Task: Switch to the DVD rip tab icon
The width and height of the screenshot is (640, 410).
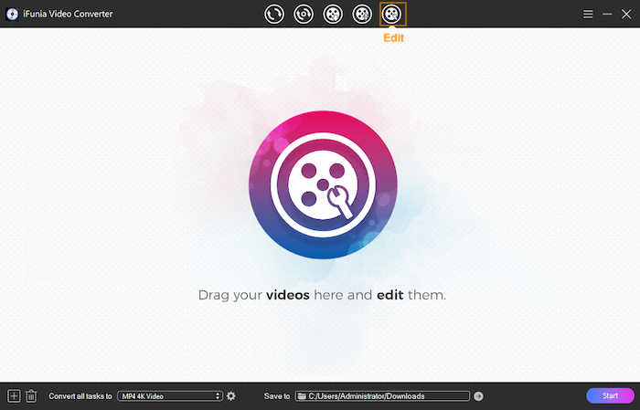Action: click(304, 14)
